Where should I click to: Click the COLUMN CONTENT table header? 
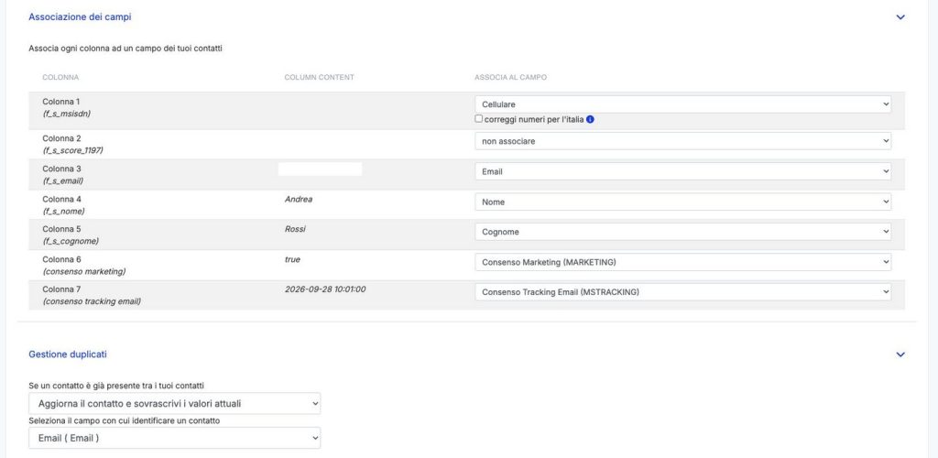pyautogui.click(x=320, y=78)
